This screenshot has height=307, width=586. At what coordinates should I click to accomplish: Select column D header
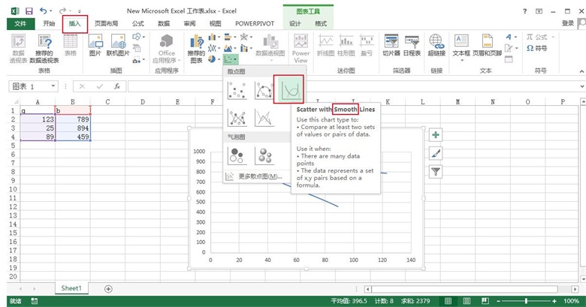tap(143, 101)
